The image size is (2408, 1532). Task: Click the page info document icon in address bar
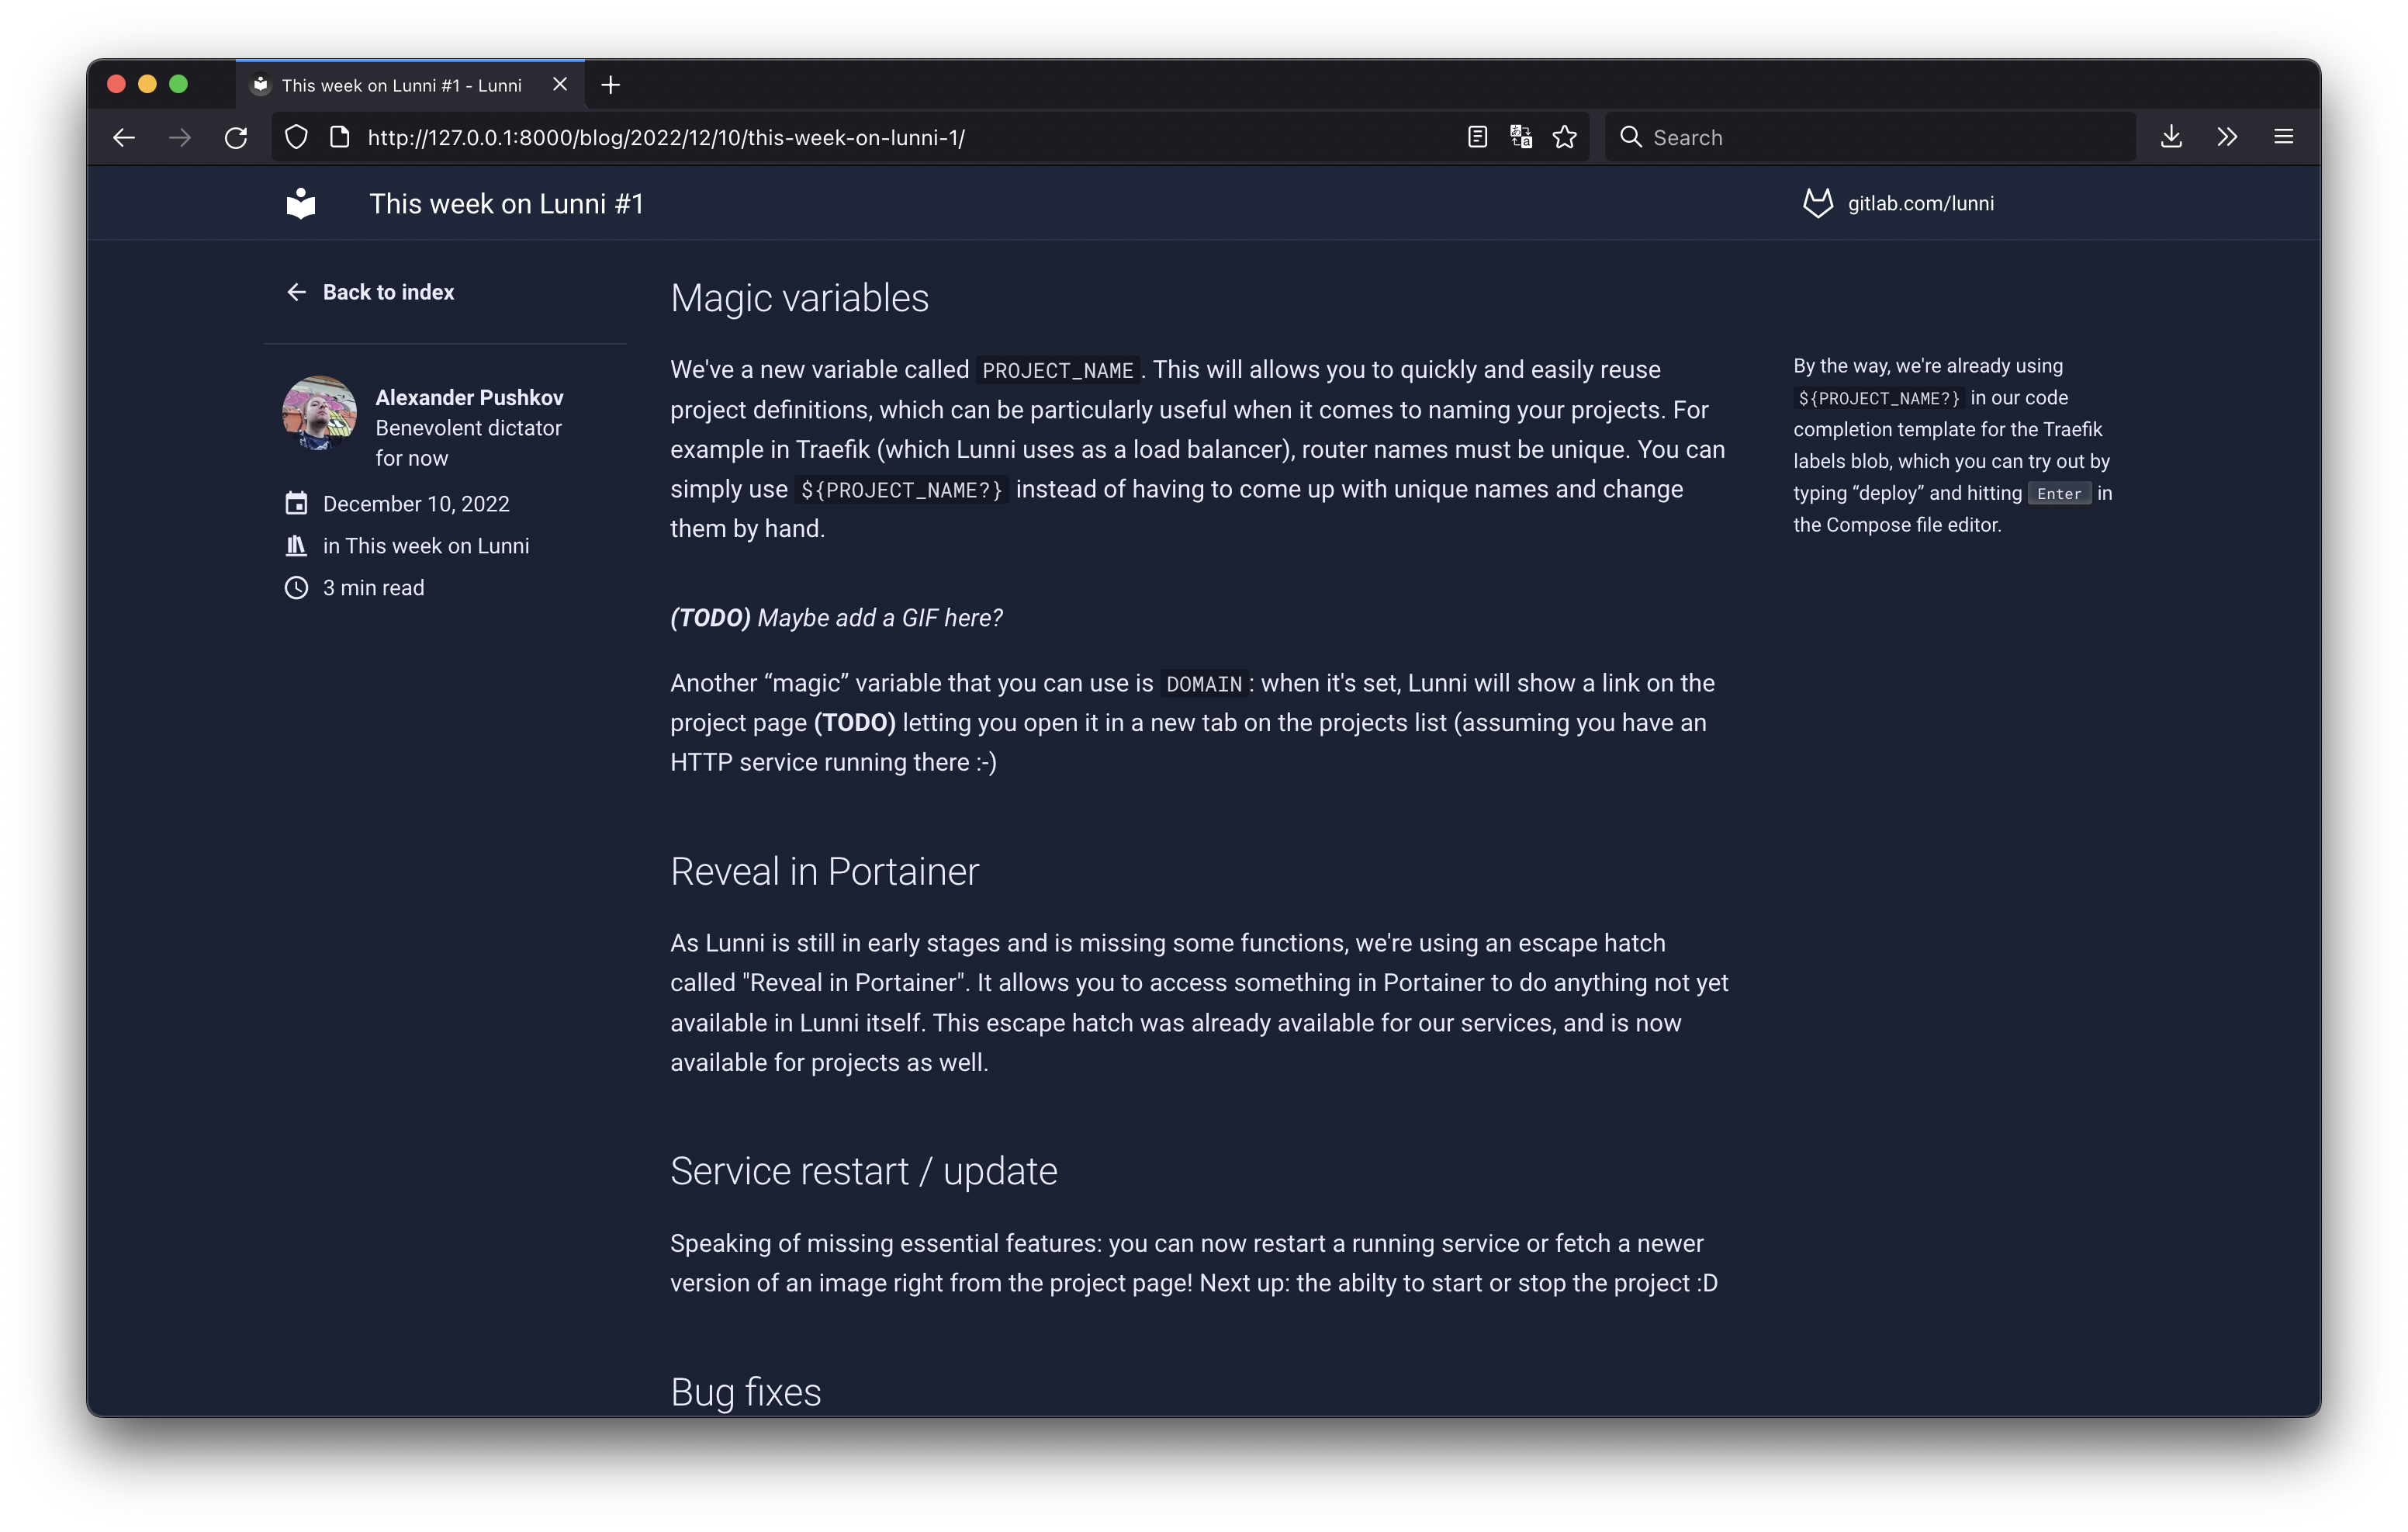point(340,137)
